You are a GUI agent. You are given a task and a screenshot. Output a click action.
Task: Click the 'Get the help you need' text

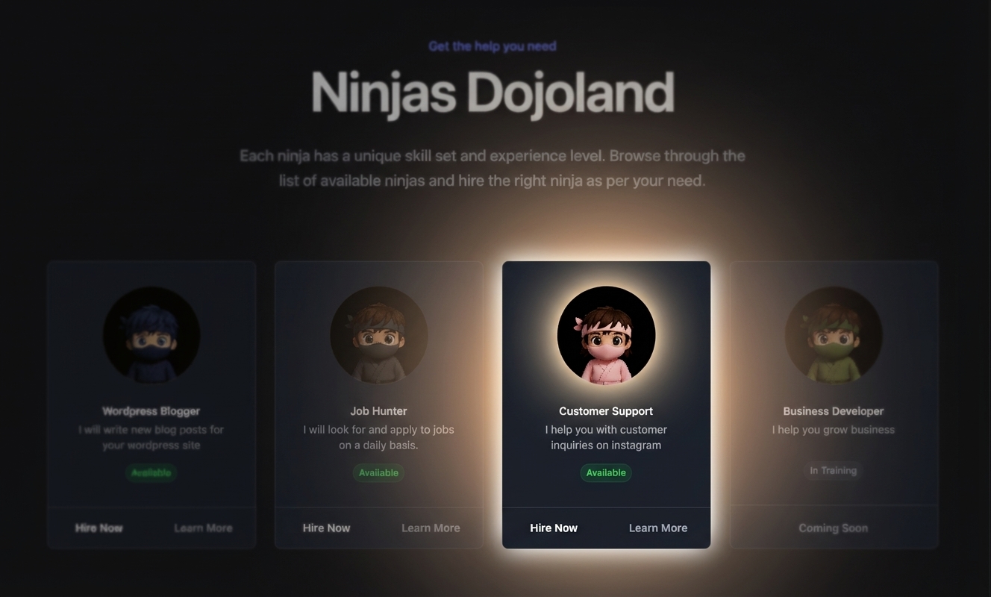(x=493, y=46)
